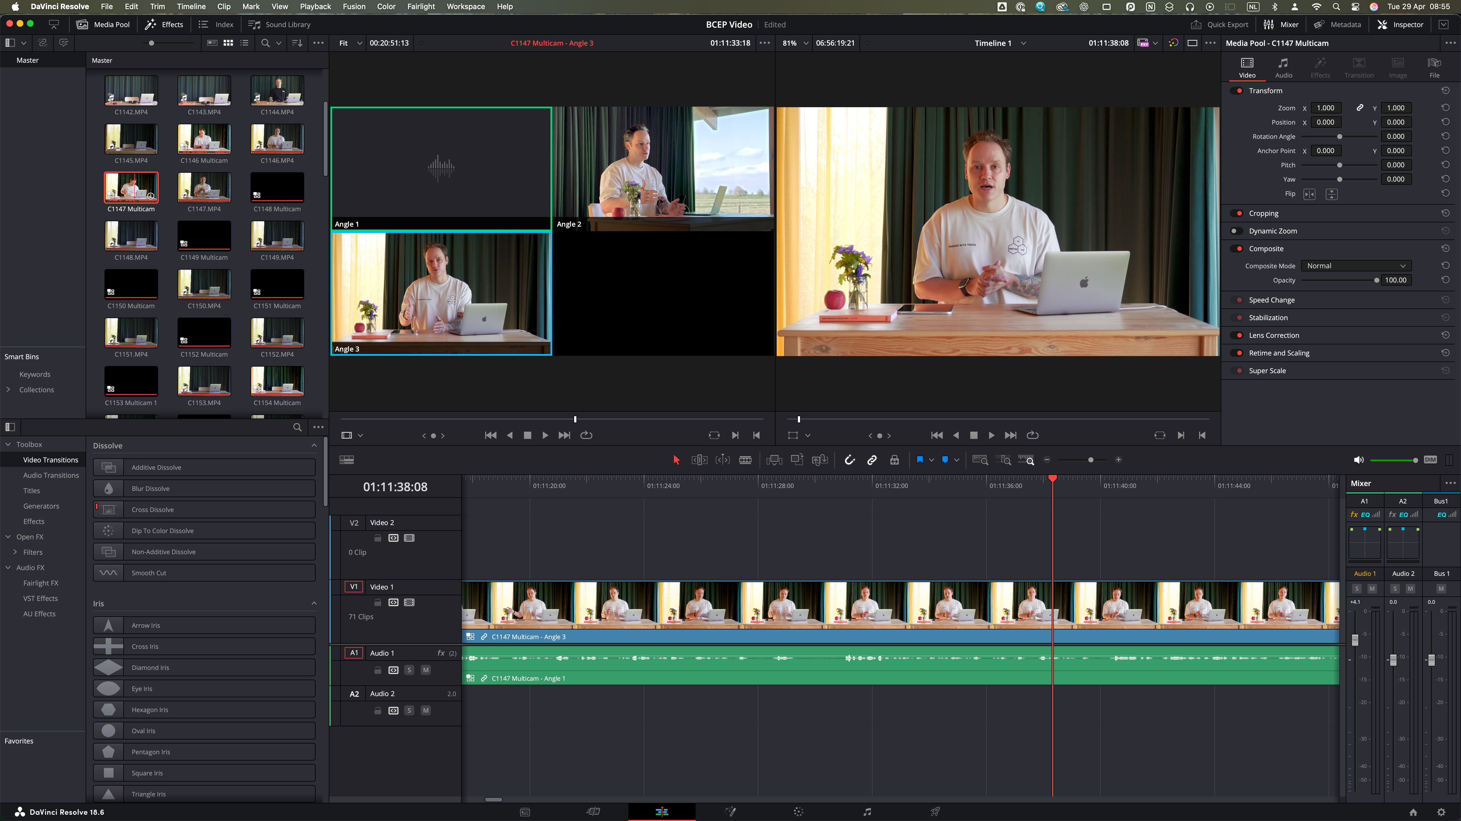The width and height of the screenshot is (1461, 821).
Task: Expand the Collections smart bin
Action: click(9, 390)
